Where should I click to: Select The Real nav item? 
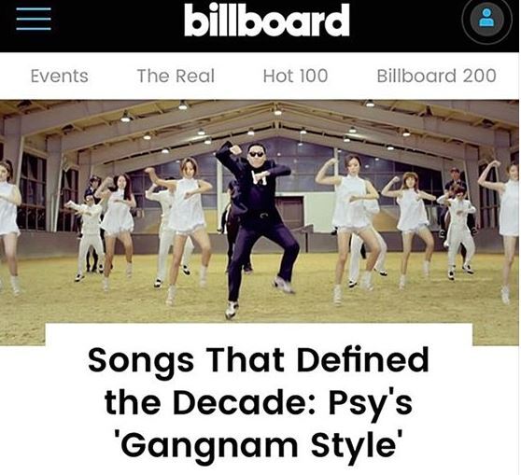[176, 77]
